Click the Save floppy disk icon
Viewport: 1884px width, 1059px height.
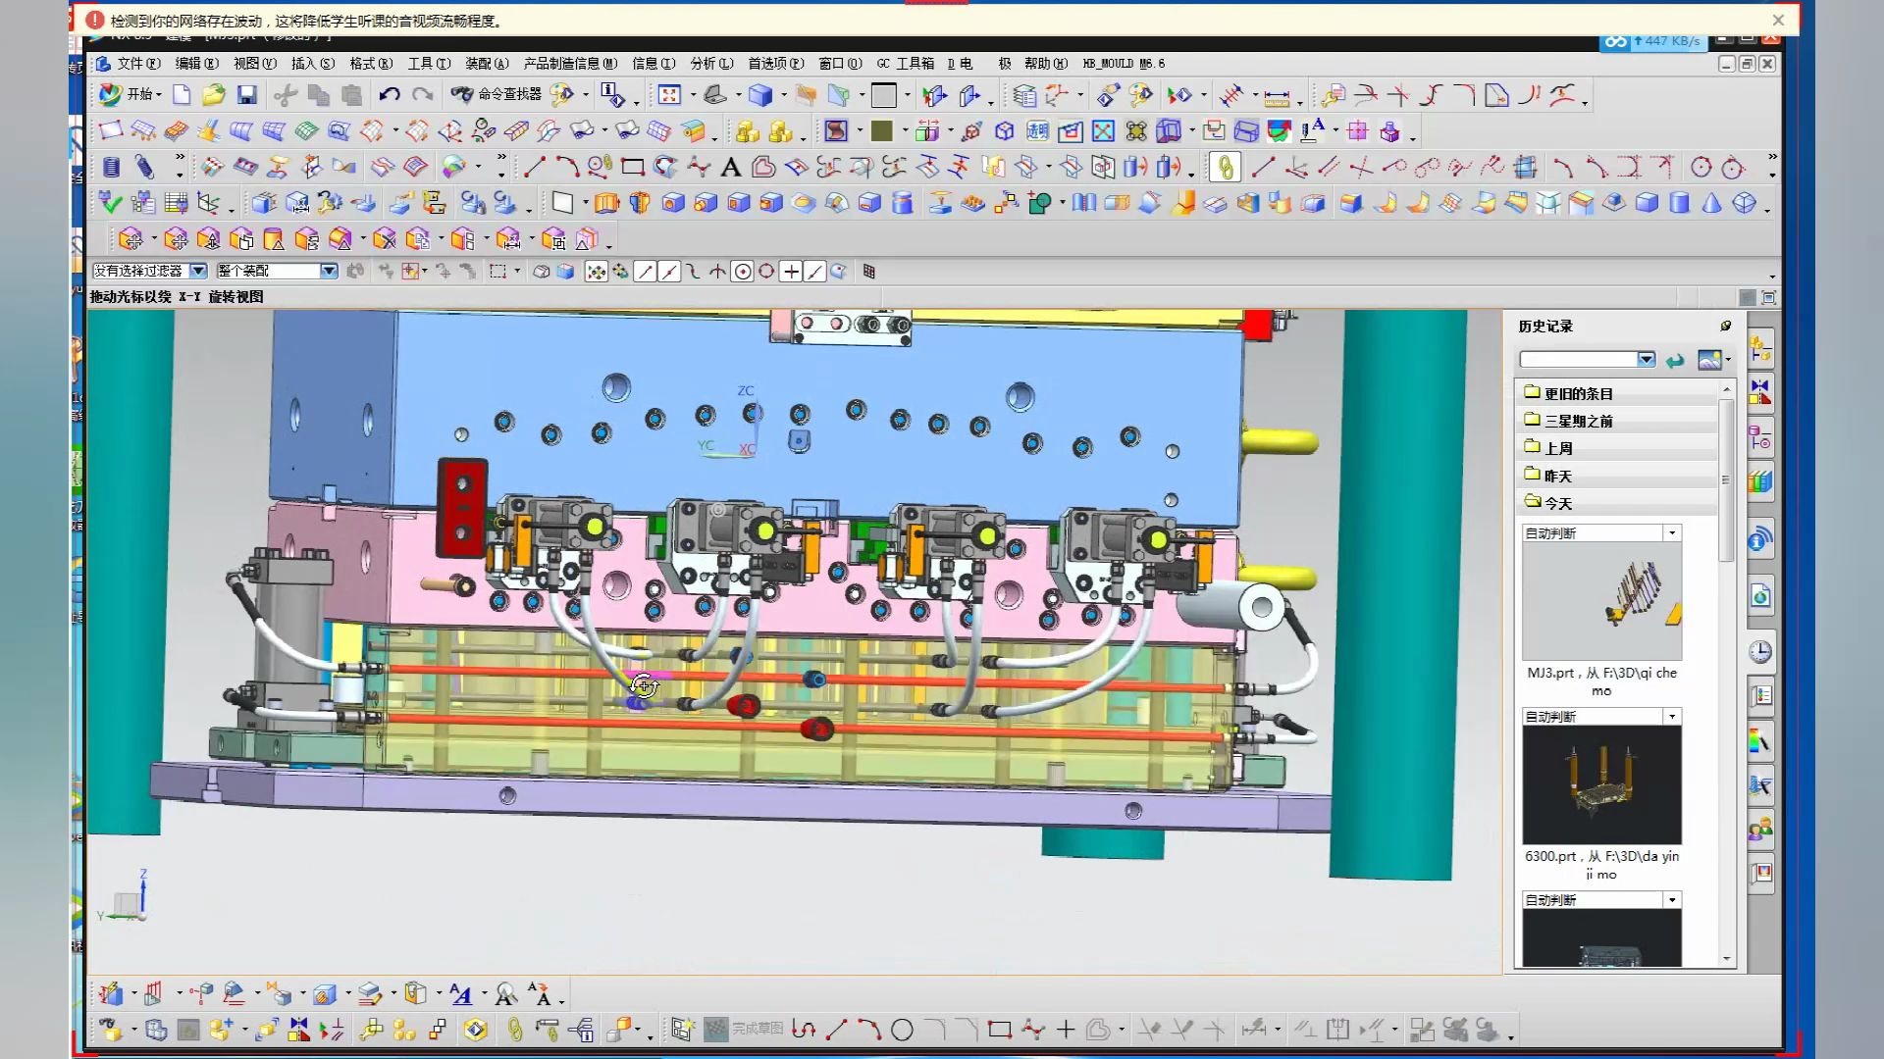tap(246, 95)
